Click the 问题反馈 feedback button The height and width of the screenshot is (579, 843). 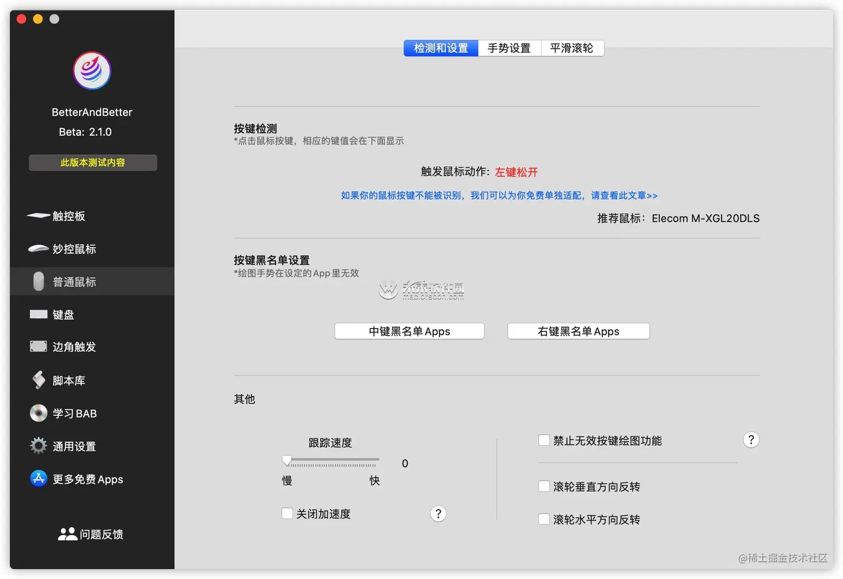(91, 534)
